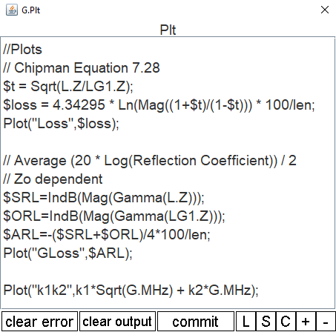Close the G.Plt window

(x=324, y=10)
